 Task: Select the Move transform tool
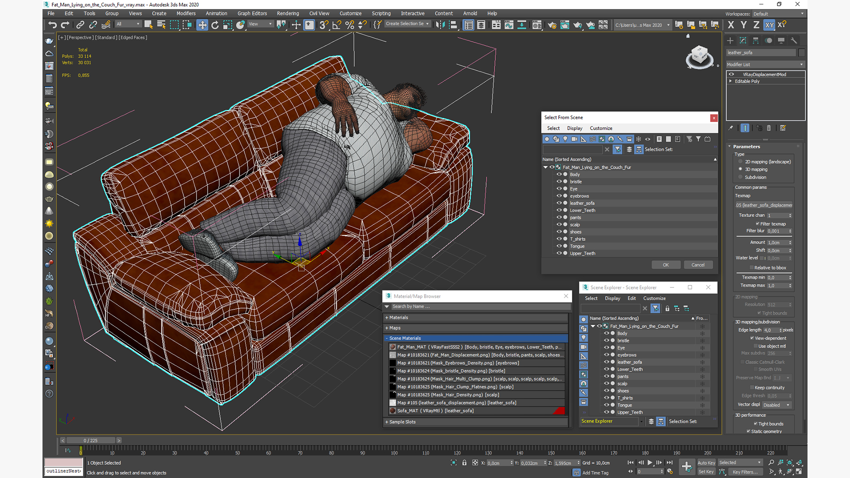pos(202,25)
